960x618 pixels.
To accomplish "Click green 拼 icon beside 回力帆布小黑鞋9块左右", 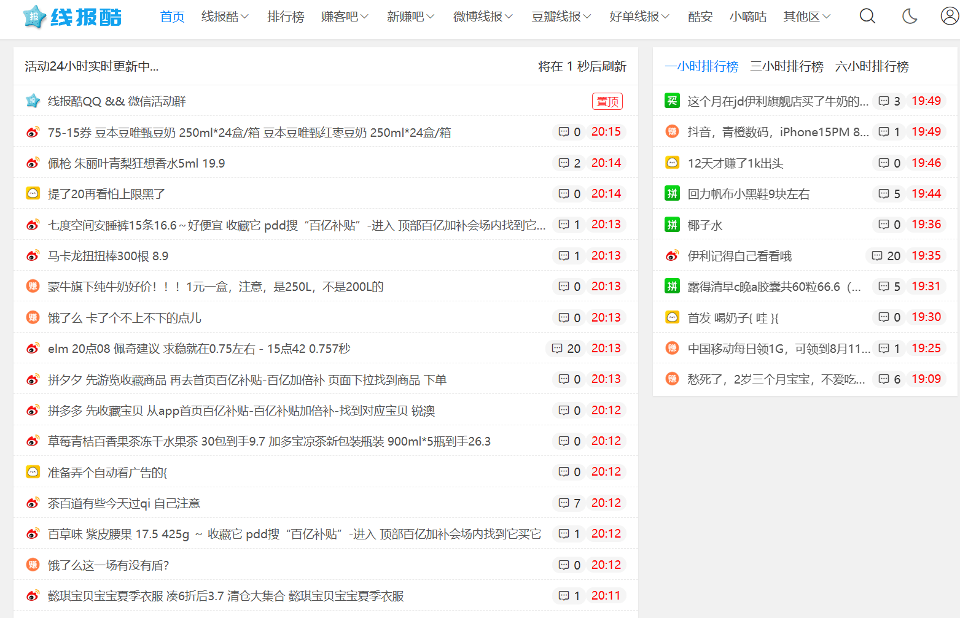I will 673,193.
